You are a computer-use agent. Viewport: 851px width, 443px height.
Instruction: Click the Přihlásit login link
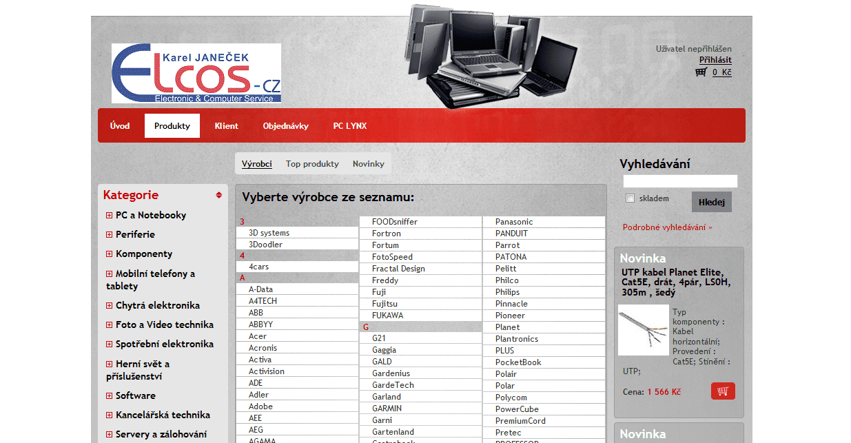tap(715, 60)
